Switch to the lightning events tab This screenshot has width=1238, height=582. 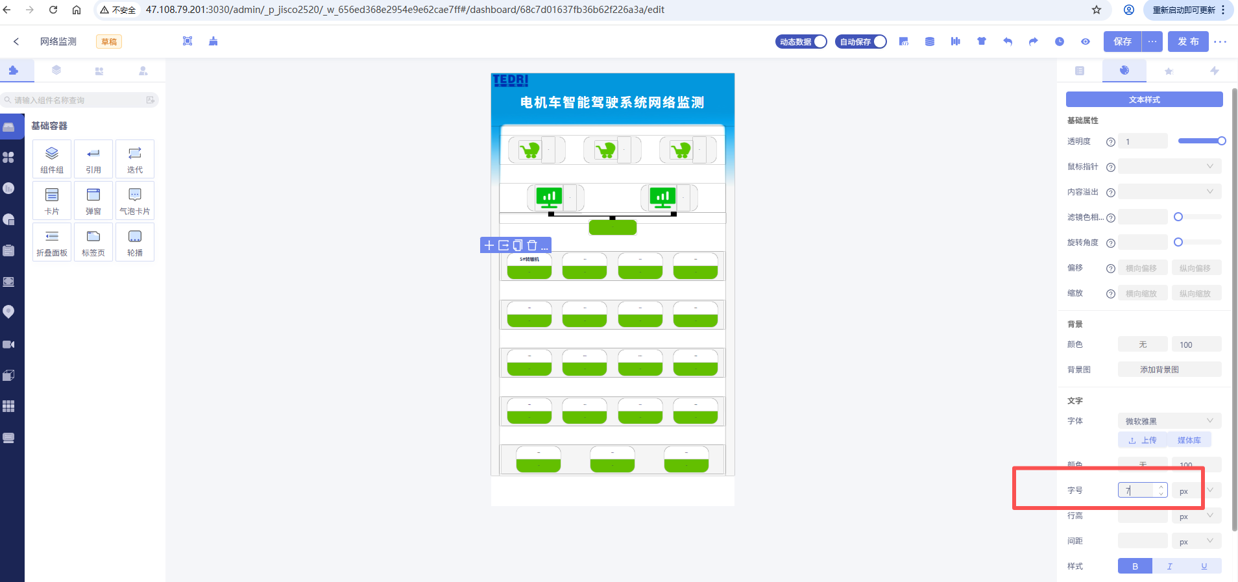(1214, 71)
